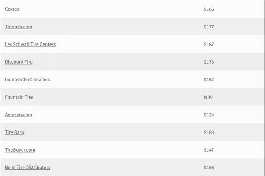The height and width of the screenshot is (176, 265).
Task: Click the $124 Amazon.com price
Action: (209, 115)
